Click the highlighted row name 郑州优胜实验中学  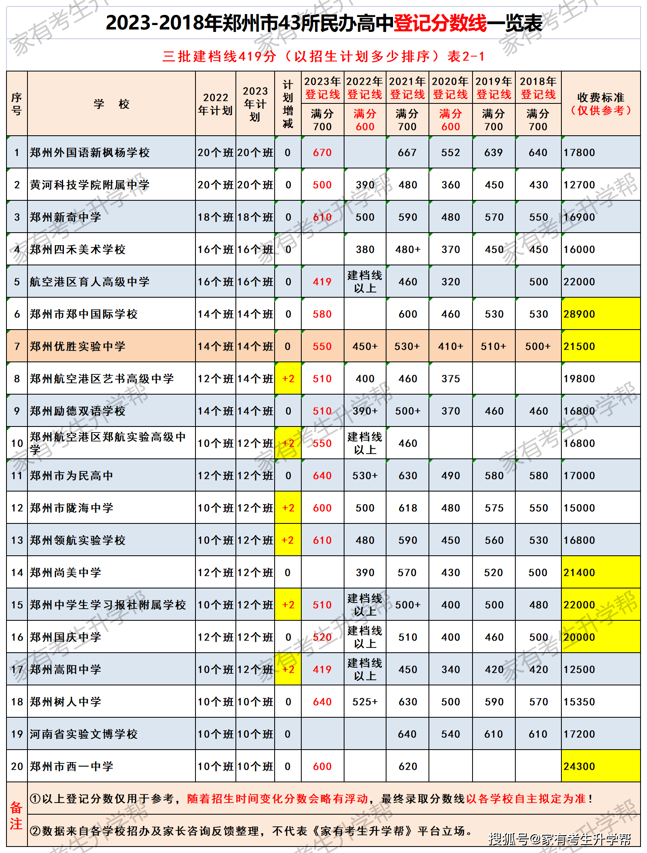click(78, 347)
